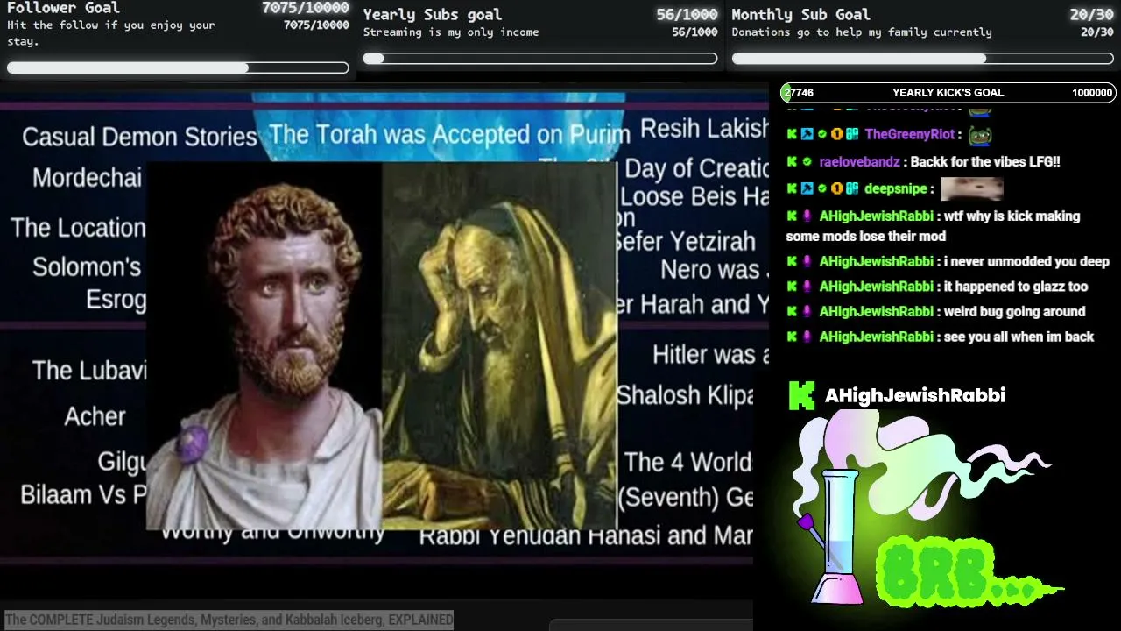Click AHighJewishRabbi's name on the 'wtf why' message

(x=876, y=216)
